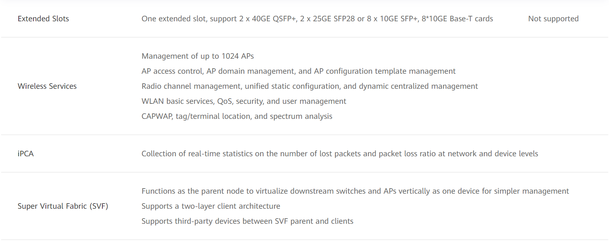The height and width of the screenshot is (241, 609).
Task: Click the 'Supports third-party devices' line
Action: coord(247,221)
